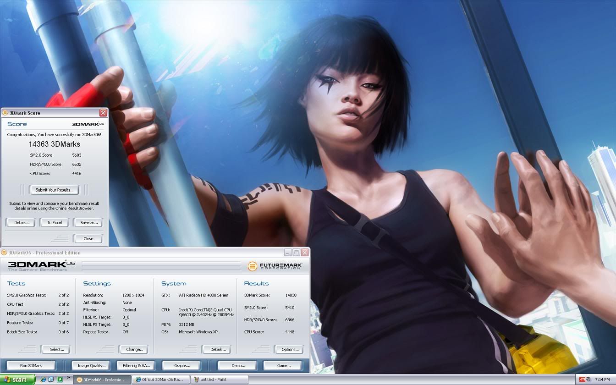Click the Filtering value Optimal
The image size is (616, 385).
click(129, 310)
